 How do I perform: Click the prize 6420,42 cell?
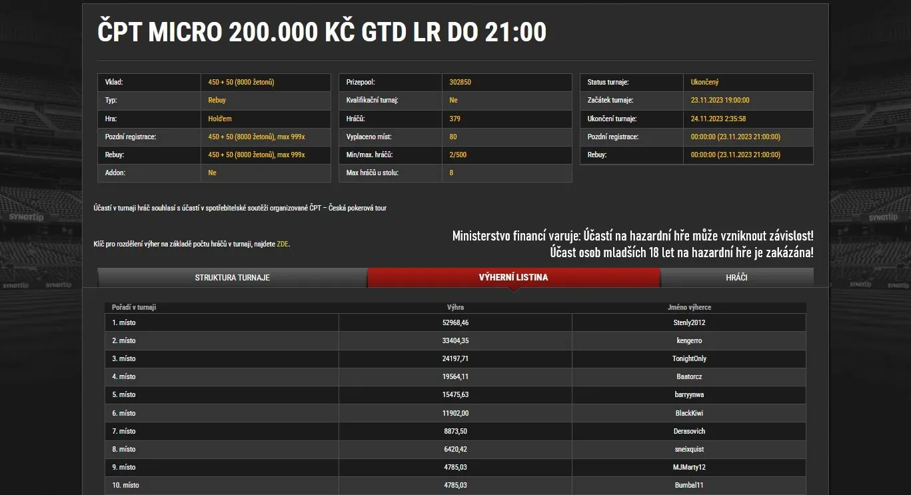pyautogui.click(x=455, y=449)
